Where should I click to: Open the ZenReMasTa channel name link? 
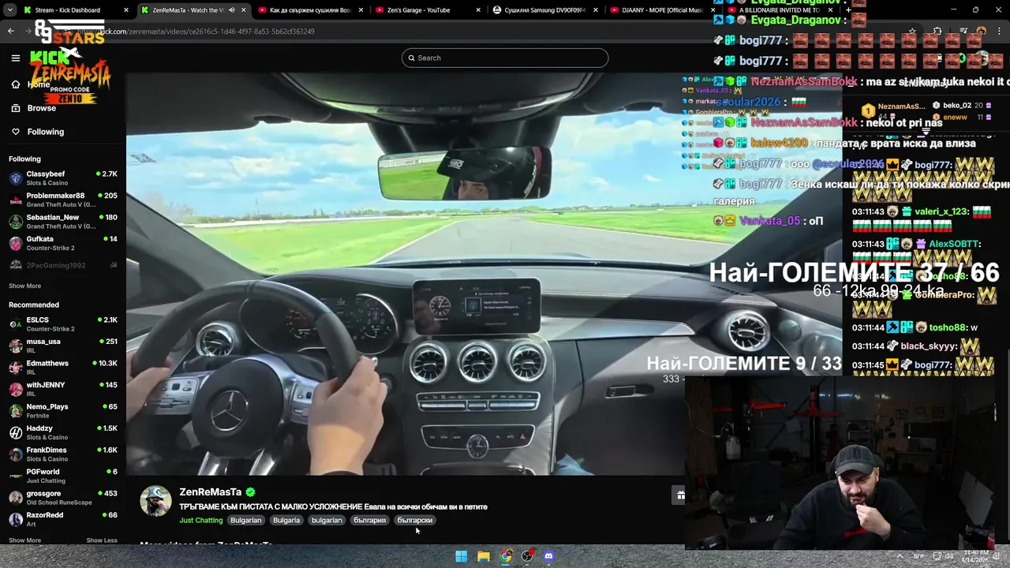coord(211,492)
